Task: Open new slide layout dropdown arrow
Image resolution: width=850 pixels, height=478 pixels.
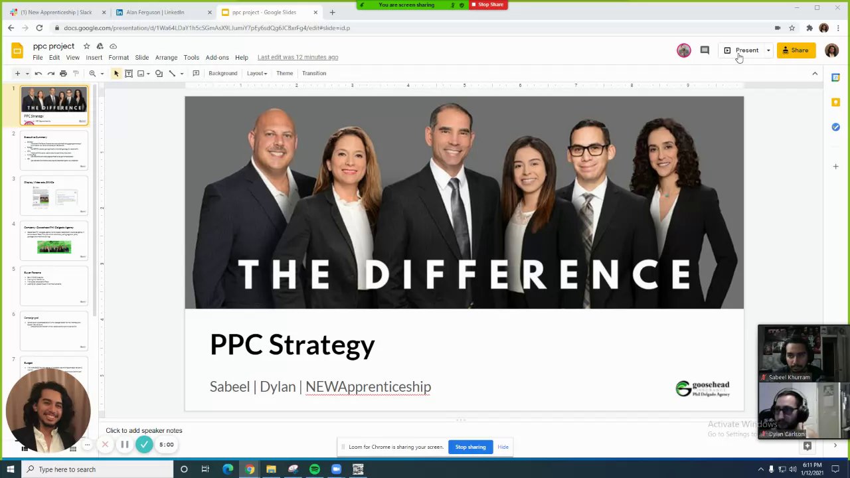Action: pyautogui.click(x=27, y=73)
